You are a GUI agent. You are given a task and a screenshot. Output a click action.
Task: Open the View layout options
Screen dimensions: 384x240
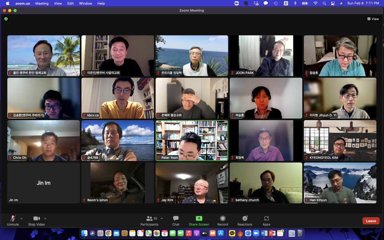373,19
